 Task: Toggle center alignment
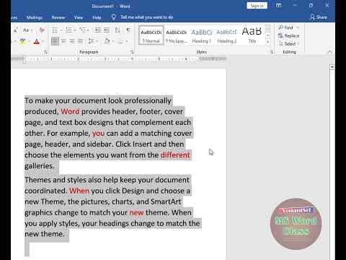point(63,41)
